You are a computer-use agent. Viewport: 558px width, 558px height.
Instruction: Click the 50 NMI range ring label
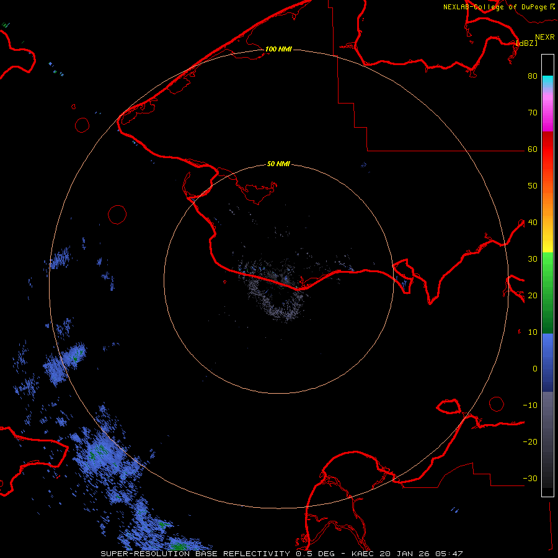pyautogui.click(x=278, y=164)
